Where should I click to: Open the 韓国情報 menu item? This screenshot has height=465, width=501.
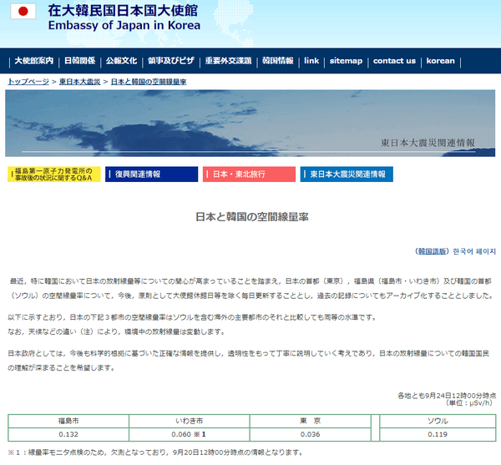tap(278, 61)
